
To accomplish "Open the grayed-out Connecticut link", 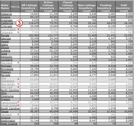I will click(x=8, y=29).
